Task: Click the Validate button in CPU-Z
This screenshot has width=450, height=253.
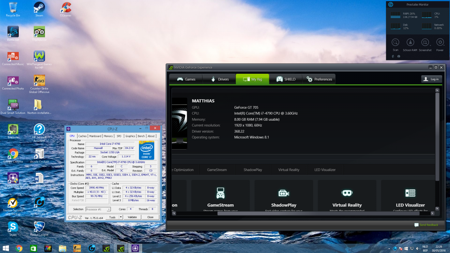Action: 132,217
